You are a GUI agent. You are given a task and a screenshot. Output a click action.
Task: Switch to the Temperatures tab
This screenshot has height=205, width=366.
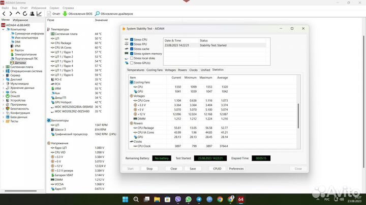coord(136,70)
